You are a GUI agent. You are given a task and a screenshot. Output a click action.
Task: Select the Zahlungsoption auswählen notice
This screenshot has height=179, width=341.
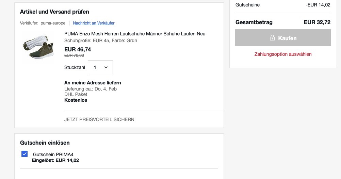(283, 54)
